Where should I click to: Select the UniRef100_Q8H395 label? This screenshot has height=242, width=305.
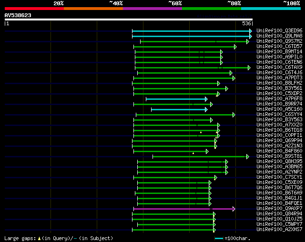click(x=279, y=162)
